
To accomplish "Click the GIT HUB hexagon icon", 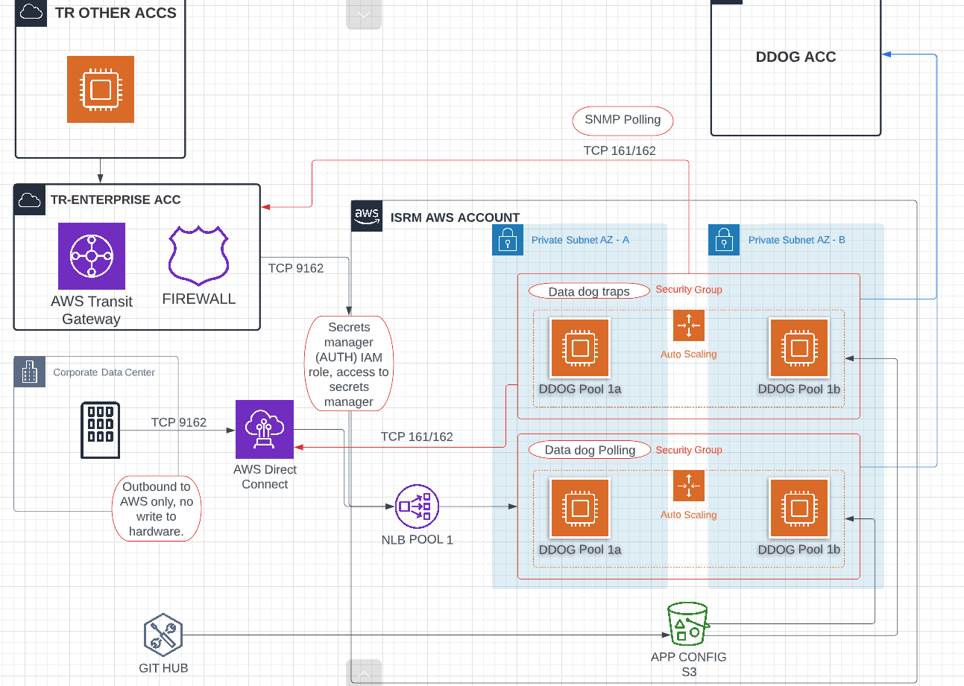I will pos(163,634).
